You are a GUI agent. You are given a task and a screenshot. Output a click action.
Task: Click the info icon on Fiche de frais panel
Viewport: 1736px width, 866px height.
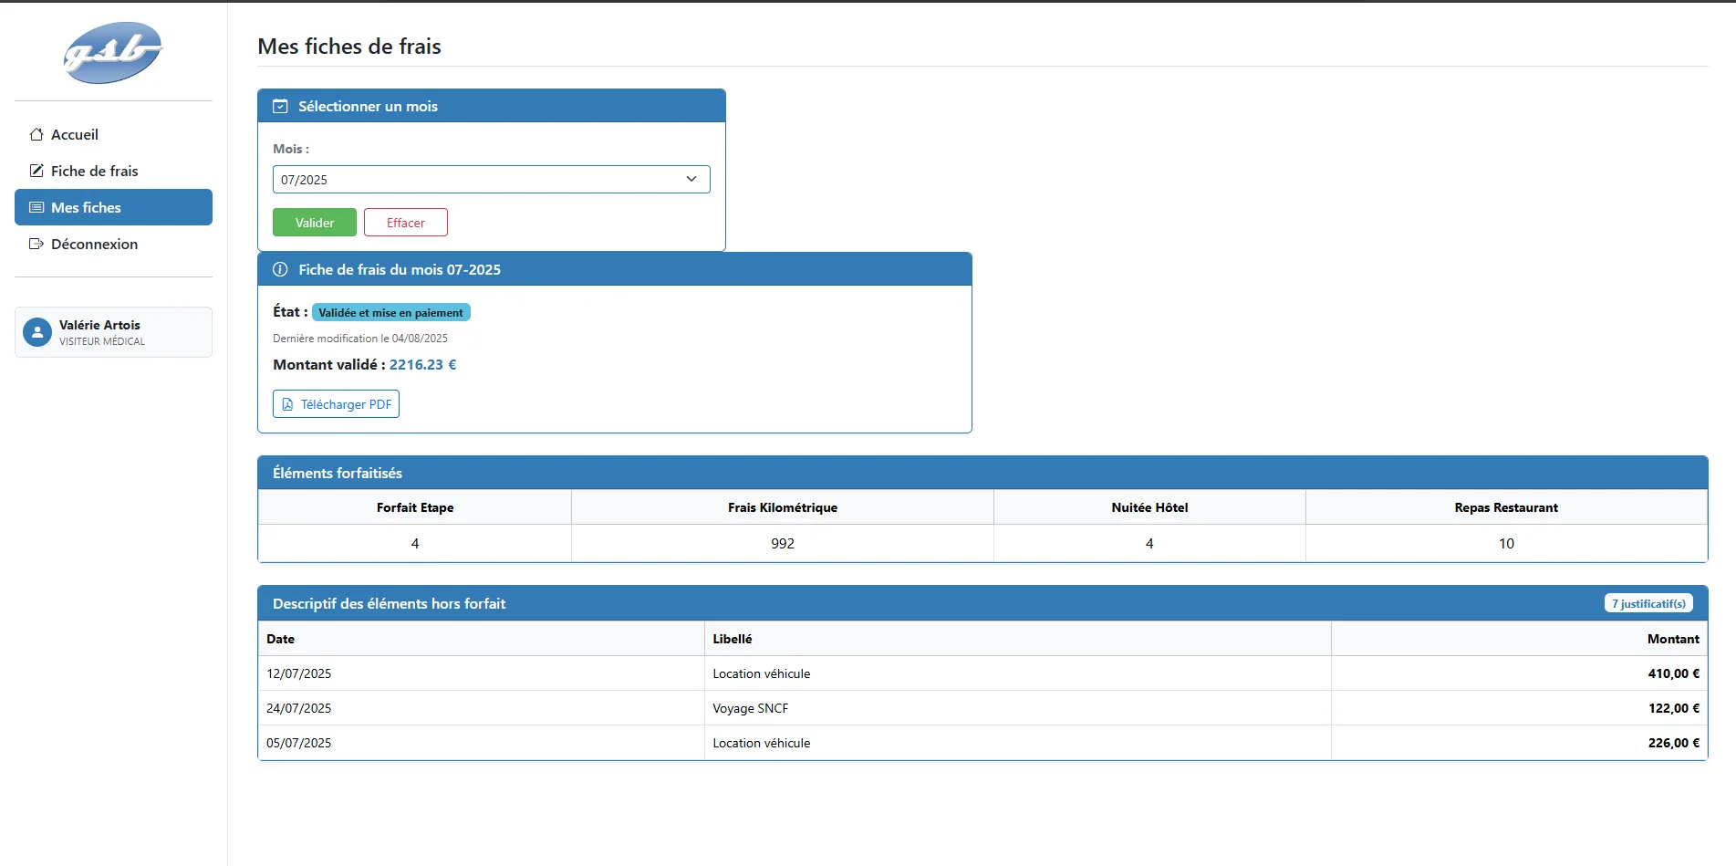click(279, 269)
